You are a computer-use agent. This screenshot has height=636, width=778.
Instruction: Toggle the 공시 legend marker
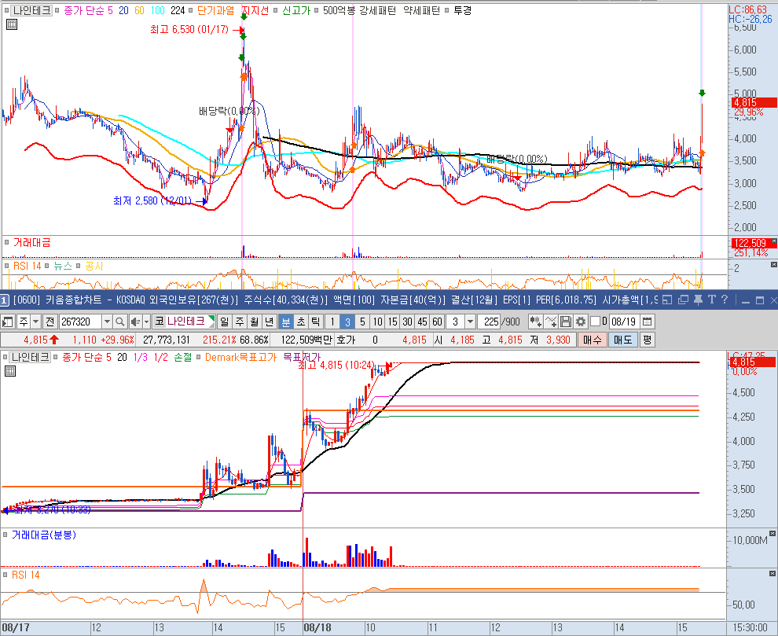coord(79,267)
